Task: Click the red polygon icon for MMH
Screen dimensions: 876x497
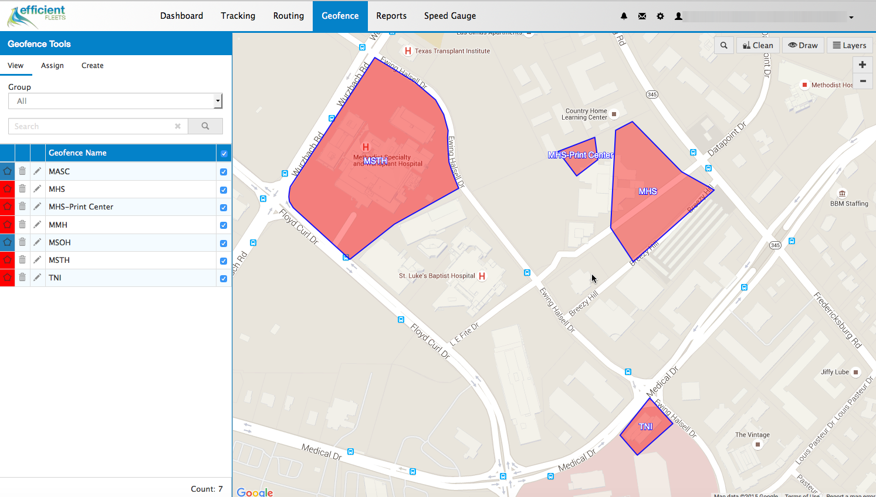Action: 7,225
